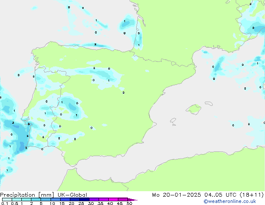
Task: Click the '04..05 UTC' time text
Action: [220, 195]
